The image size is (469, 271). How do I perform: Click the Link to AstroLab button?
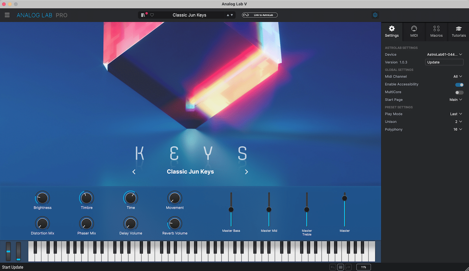[260, 15]
